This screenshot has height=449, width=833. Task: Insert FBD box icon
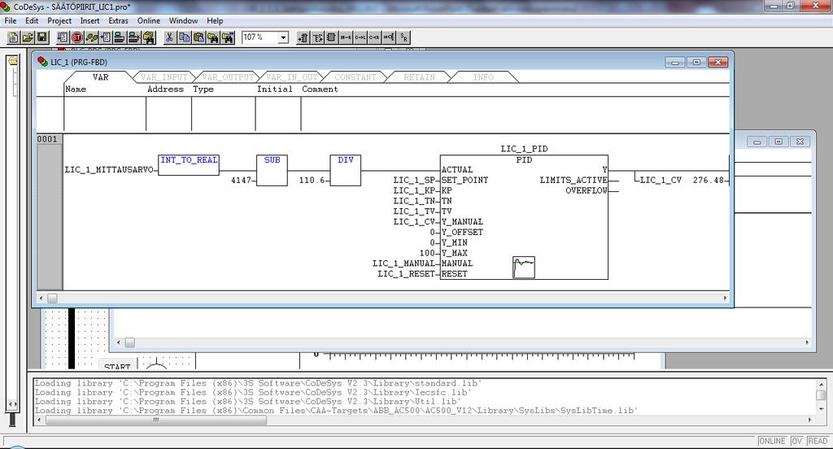tap(331, 37)
